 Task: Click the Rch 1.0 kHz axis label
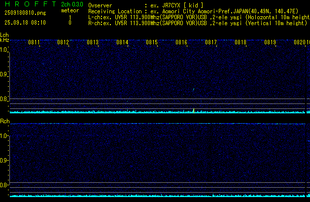(x=4, y=135)
